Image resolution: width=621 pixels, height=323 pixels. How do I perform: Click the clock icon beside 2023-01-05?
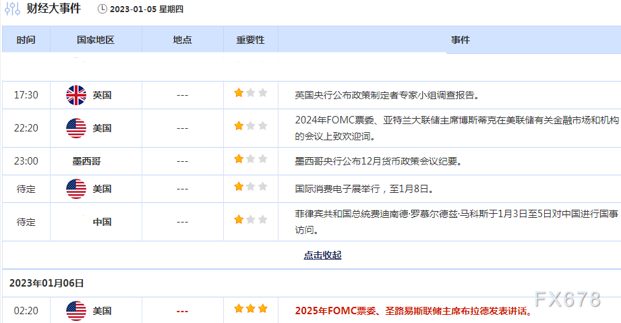point(102,9)
